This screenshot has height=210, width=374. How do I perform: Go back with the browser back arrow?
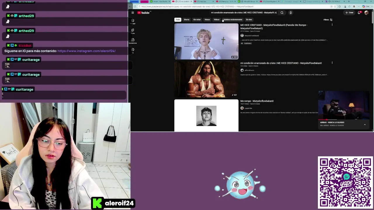coord(130,6)
